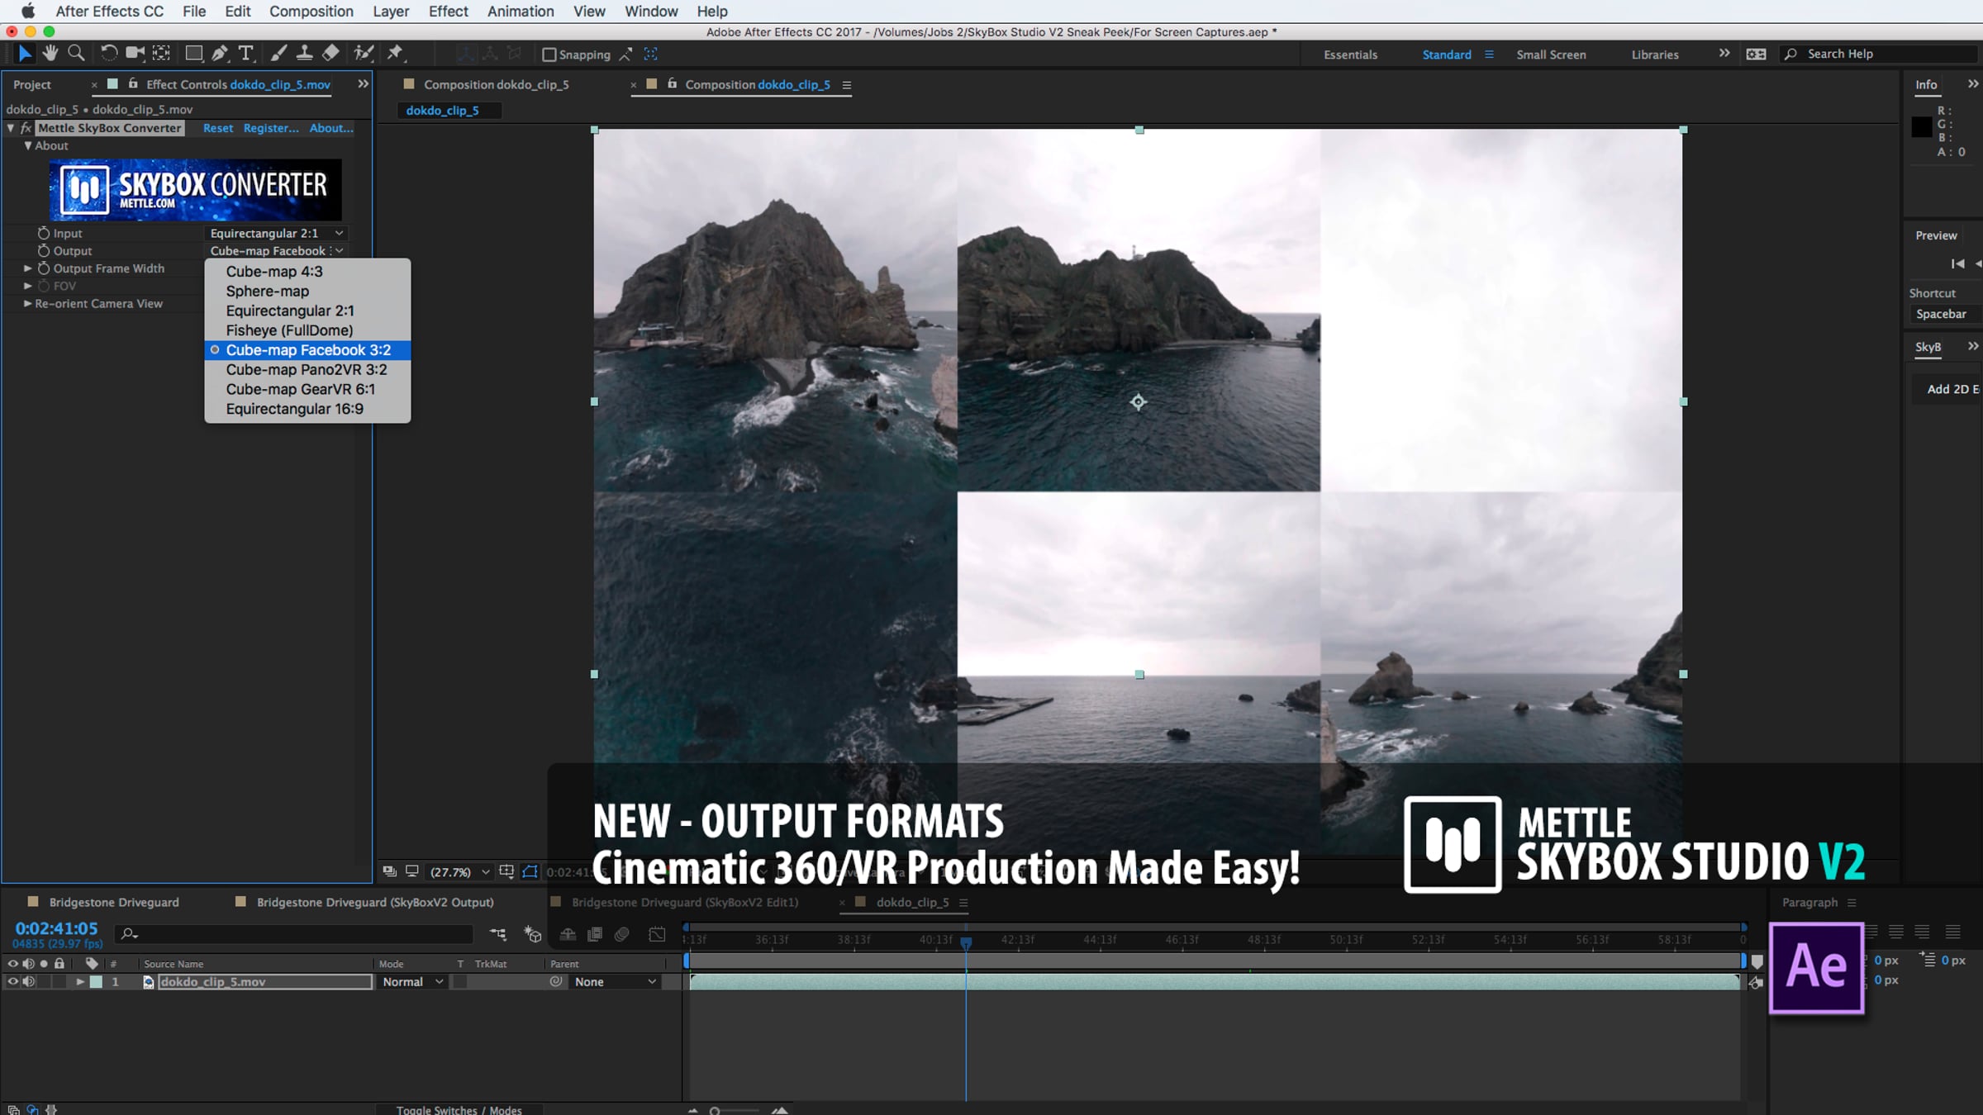Toggle the Effect Controls panel lock
The height and width of the screenshot is (1115, 1983).
[132, 83]
